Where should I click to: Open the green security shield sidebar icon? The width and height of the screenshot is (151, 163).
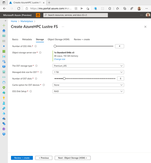coord(4,87)
